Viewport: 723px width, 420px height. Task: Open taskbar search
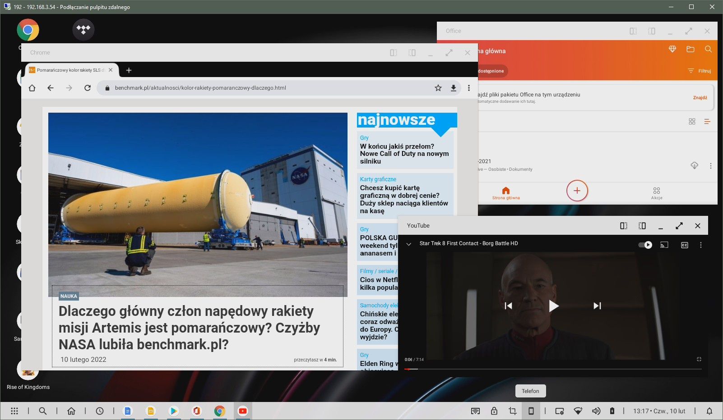coord(43,411)
